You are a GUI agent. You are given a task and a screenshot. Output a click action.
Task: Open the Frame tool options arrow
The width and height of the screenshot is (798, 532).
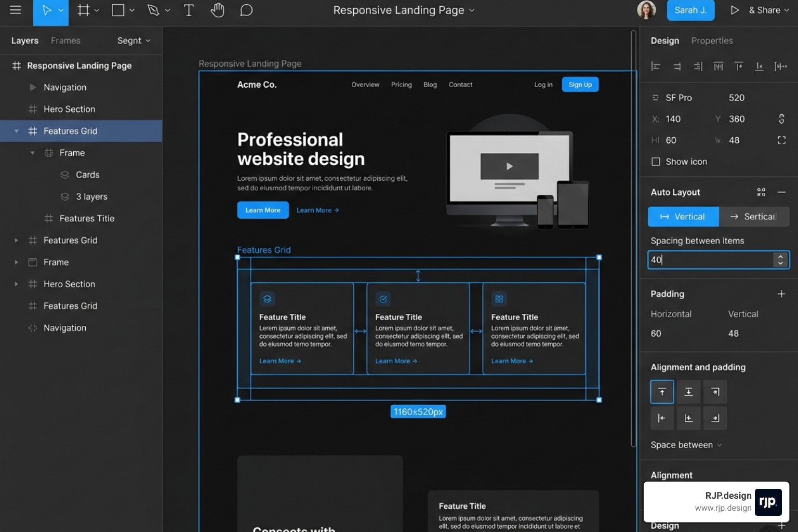[x=97, y=10]
